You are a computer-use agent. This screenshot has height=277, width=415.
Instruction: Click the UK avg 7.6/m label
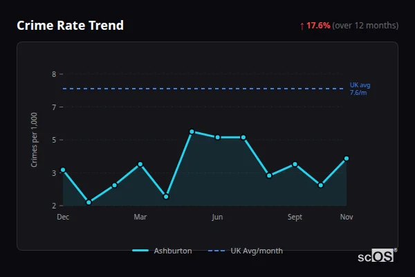pyautogui.click(x=360, y=89)
